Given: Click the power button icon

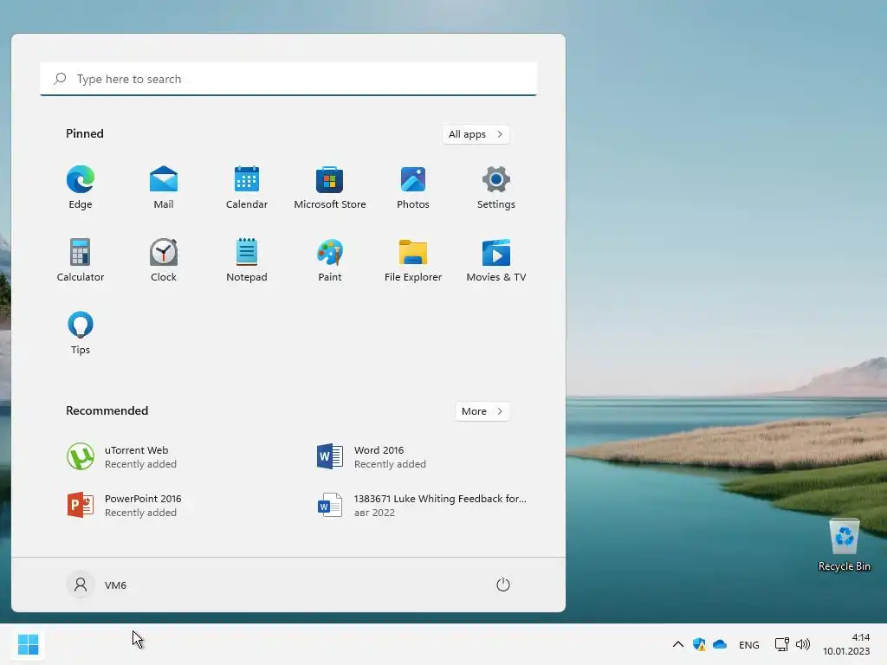Looking at the screenshot, I should (503, 584).
